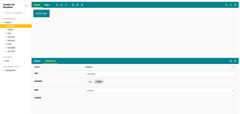Image resolution: width=240 pixels, height=114 pixels.
Task: Open the Actions panel tab
Action: 37,61
